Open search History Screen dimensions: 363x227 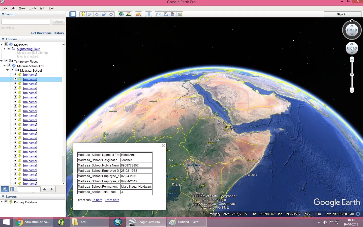59,33
